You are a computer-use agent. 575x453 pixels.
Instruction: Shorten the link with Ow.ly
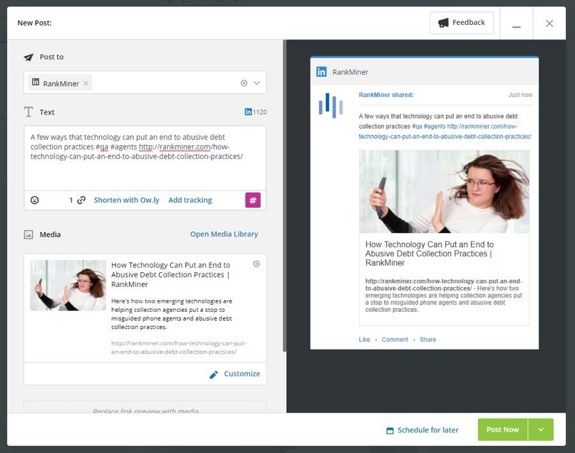126,200
